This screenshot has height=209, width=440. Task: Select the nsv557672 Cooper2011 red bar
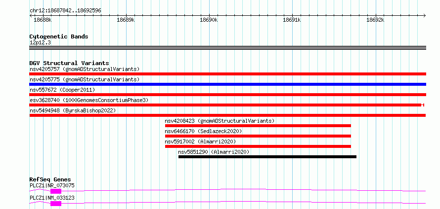pyautogui.click(x=227, y=95)
